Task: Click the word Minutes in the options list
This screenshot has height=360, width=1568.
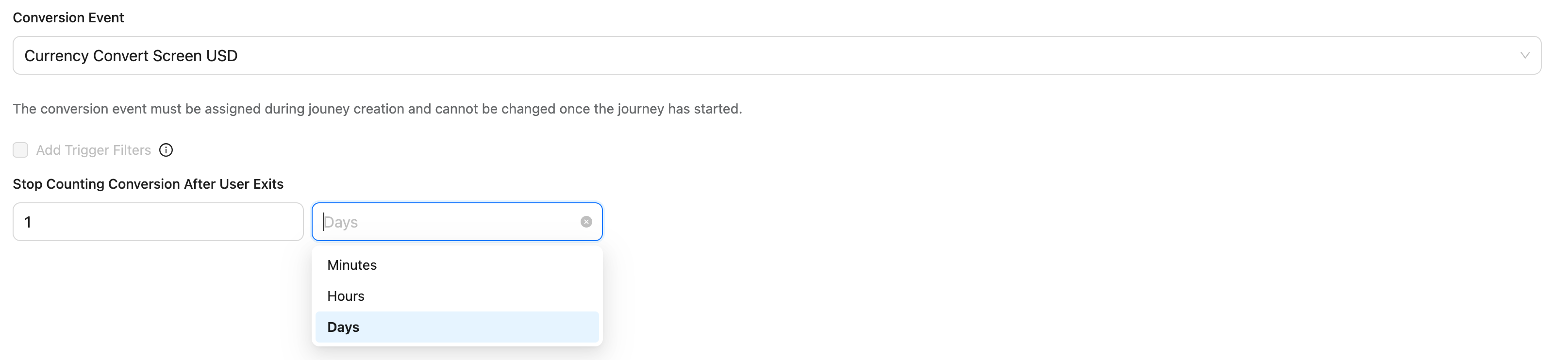Action: click(352, 265)
